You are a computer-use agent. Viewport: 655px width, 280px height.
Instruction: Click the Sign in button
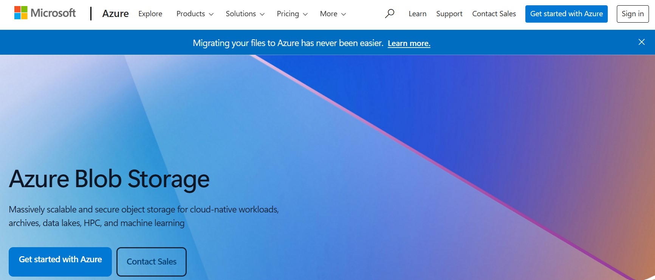(x=633, y=14)
